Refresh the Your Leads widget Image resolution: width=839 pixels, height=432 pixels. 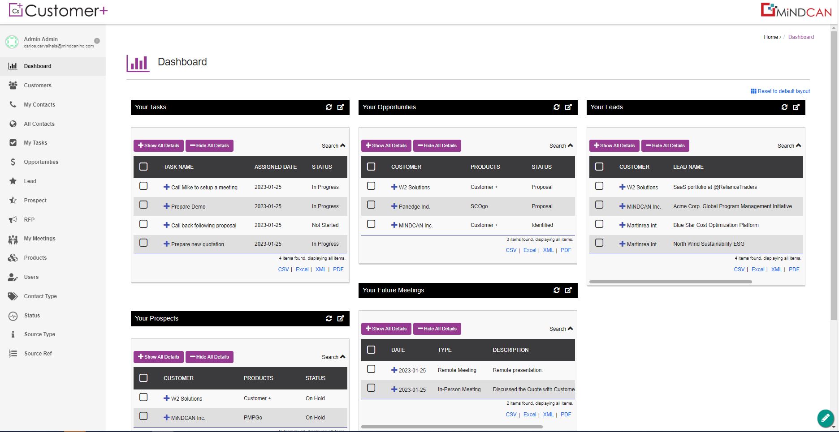pyautogui.click(x=784, y=107)
